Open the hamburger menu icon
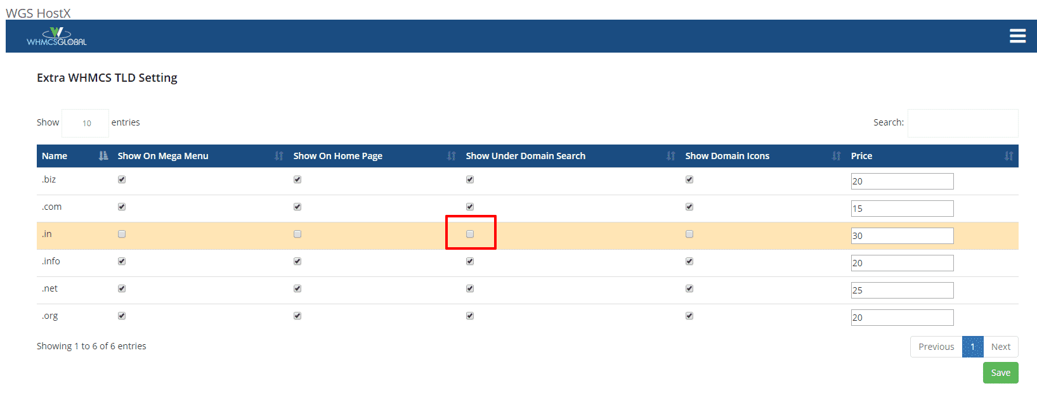1037x393 pixels. coord(1017,36)
